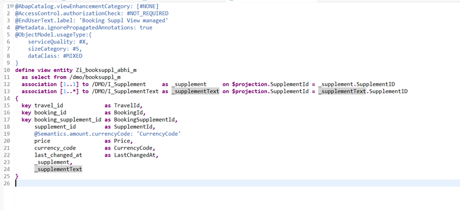
Task: Click the 'define view entity' keywords
Action: (x=44, y=70)
